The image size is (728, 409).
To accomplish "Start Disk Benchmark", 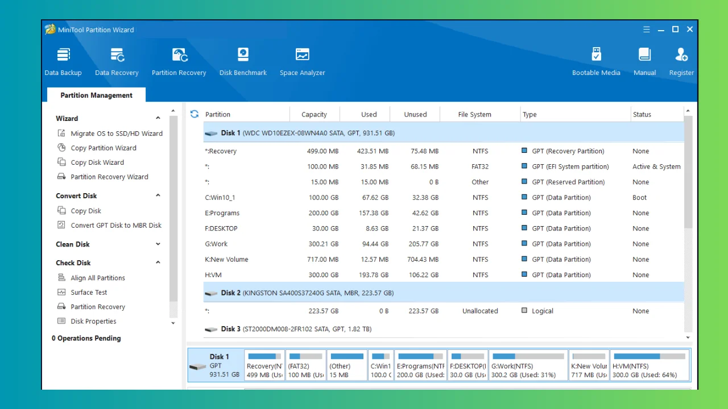I will coord(243,62).
